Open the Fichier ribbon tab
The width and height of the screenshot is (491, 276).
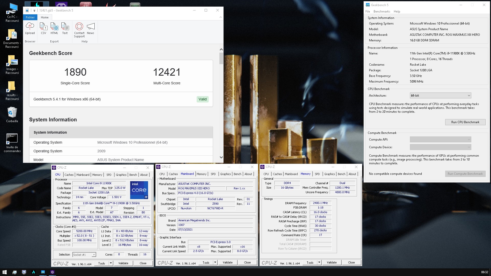pos(30,17)
